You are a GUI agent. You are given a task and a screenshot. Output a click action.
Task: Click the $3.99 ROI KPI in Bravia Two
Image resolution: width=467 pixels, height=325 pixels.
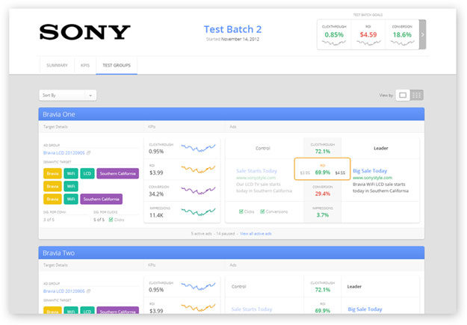(x=156, y=311)
